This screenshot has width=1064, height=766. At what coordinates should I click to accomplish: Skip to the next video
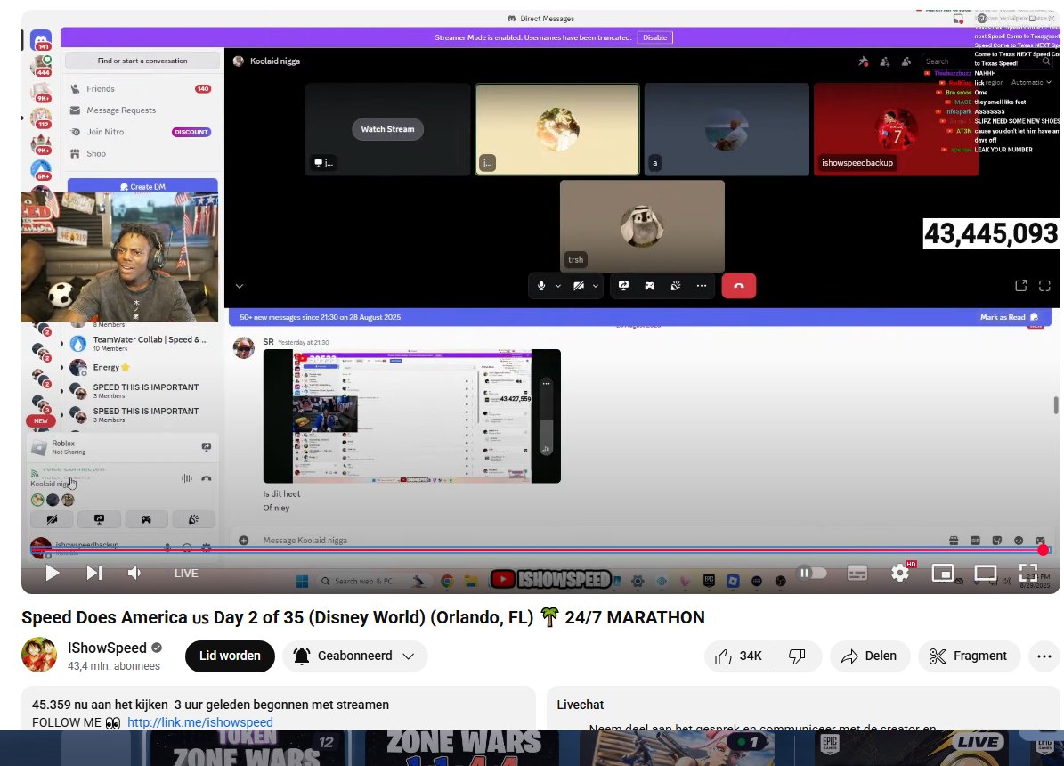(94, 573)
